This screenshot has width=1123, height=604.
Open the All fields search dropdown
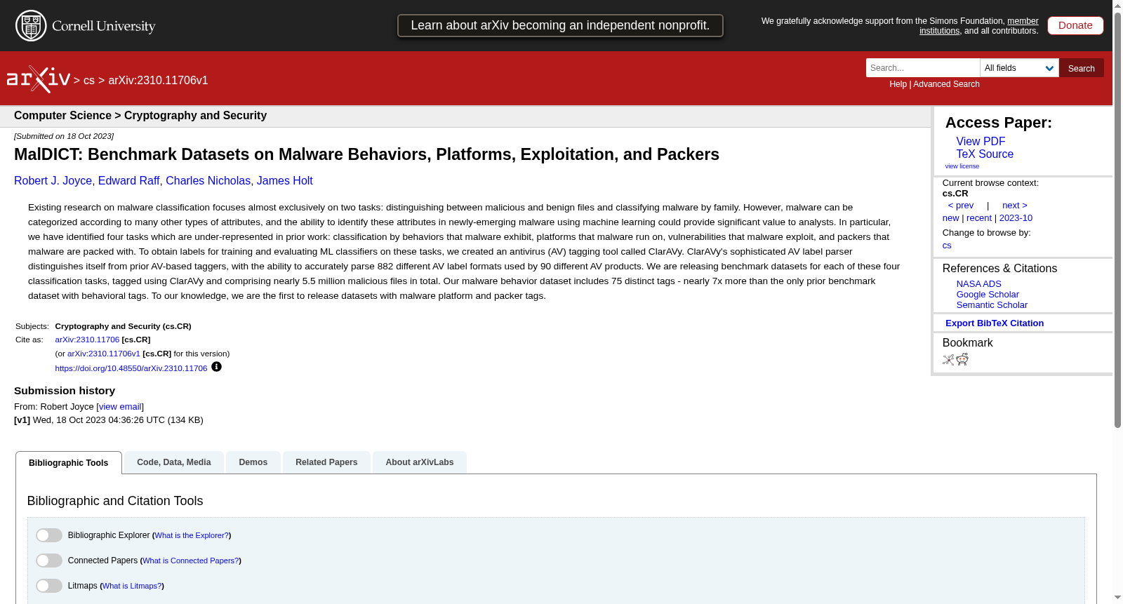pyautogui.click(x=1019, y=68)
